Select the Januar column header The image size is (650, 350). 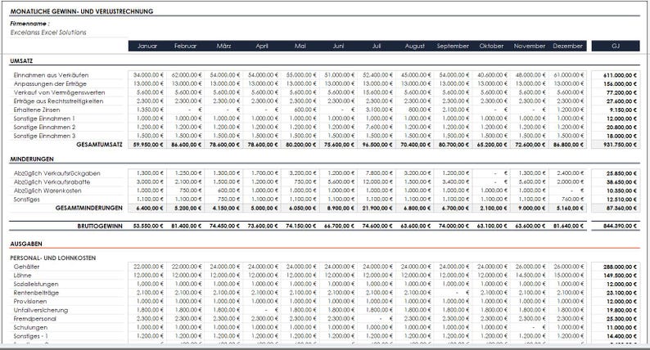coord(147,46)
